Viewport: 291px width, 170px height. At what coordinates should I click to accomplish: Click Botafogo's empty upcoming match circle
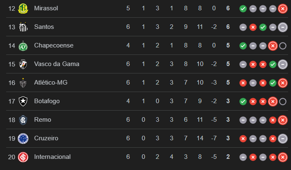283,102
